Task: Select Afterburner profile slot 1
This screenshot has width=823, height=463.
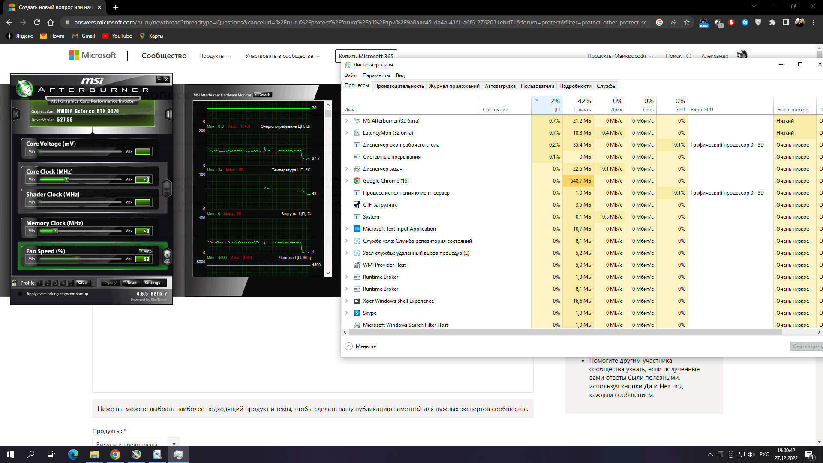Action: coord(40,283)
